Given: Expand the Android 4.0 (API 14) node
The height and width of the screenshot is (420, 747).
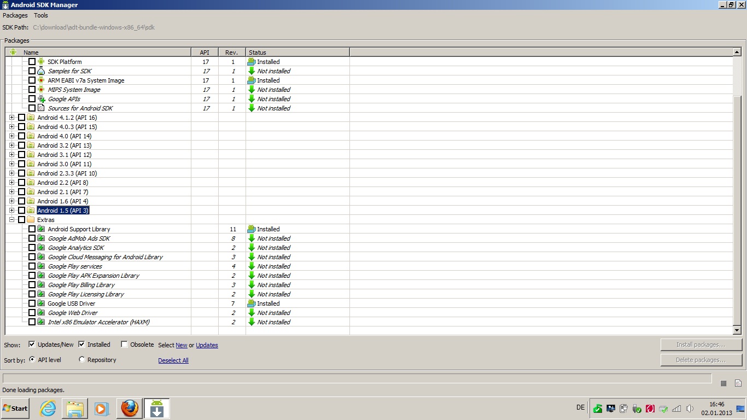Looking at the screenshot, I should pyautogui.click(x=11, y=136).
